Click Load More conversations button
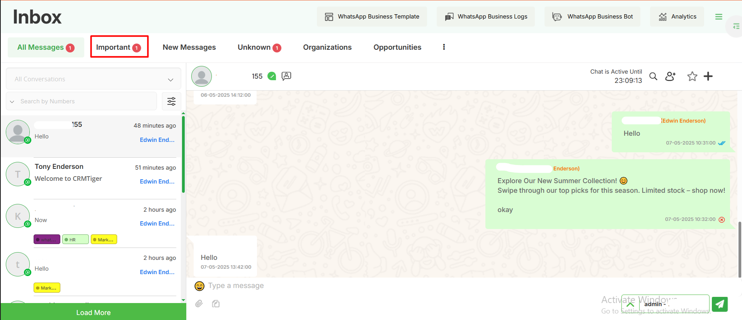Screen dimensions: 742x320 tap(93, 312)
